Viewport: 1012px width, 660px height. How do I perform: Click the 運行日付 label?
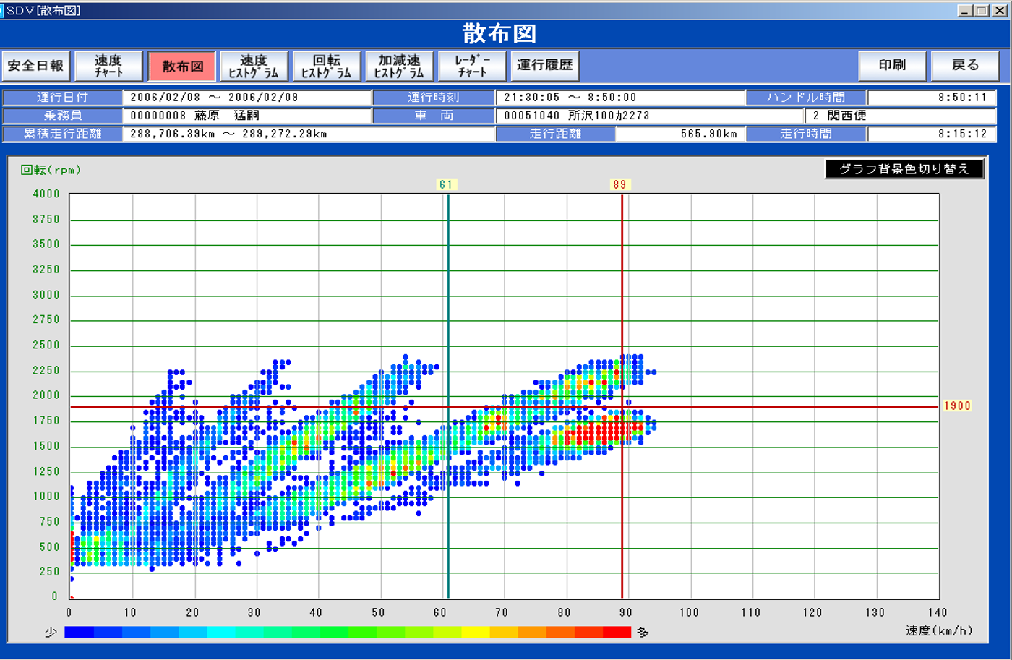tap(63, 97)
